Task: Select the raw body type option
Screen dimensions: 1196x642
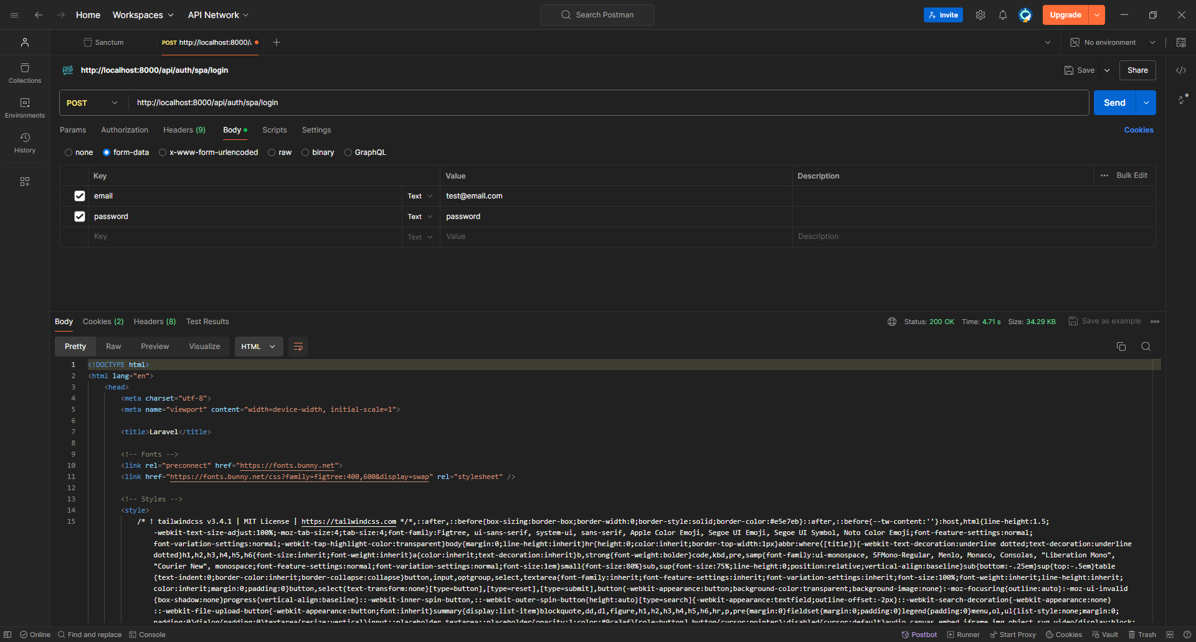Action: click(272, 152)
